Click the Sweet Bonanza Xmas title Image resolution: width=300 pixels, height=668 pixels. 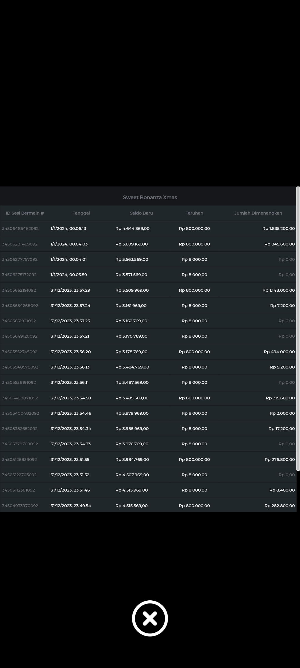[x=150, y=197]
